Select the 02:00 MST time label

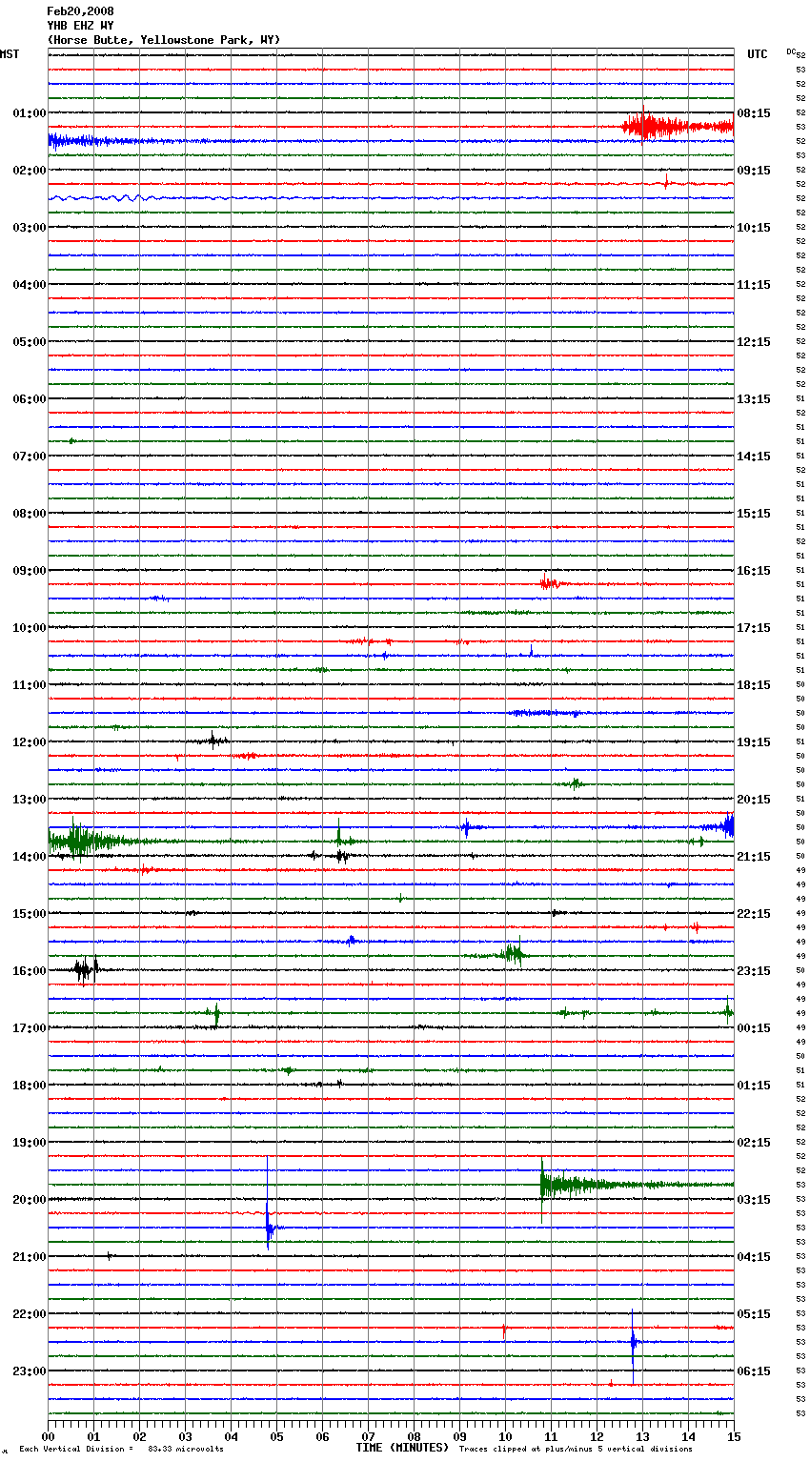pos(30,171)
